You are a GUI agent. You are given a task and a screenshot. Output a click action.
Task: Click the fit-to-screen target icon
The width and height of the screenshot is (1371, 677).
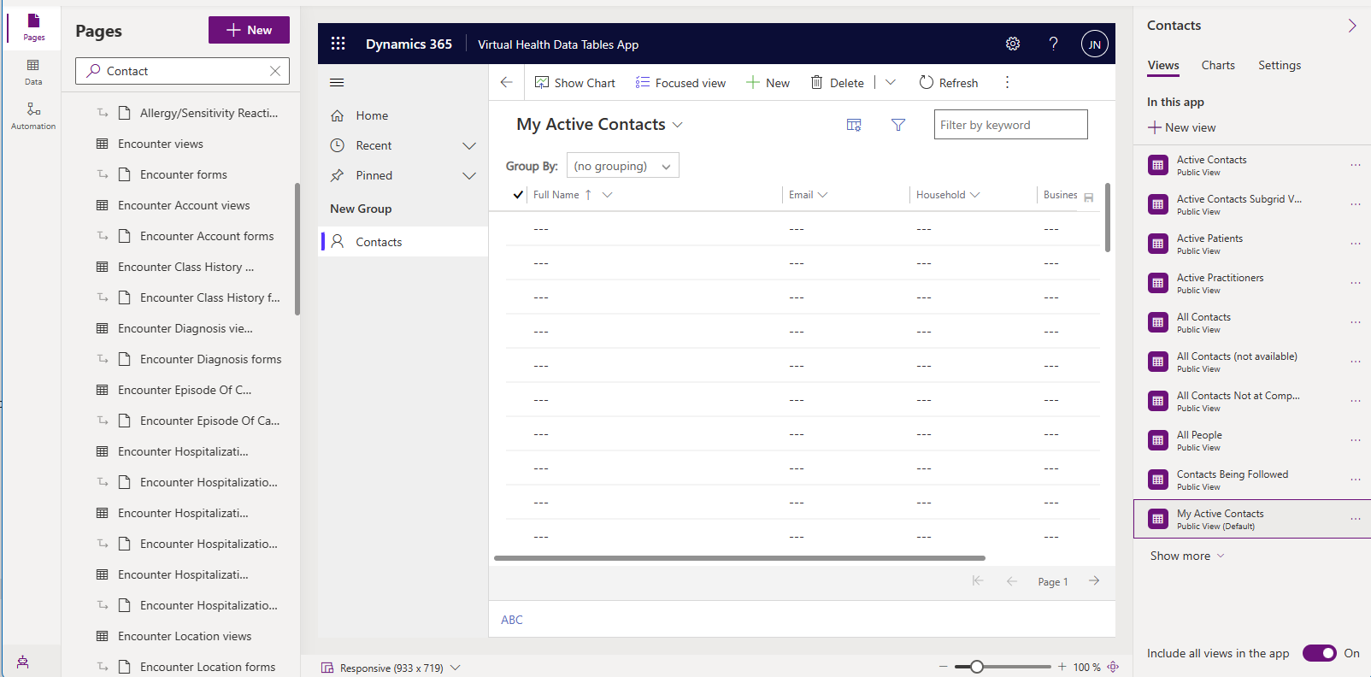1113,667
